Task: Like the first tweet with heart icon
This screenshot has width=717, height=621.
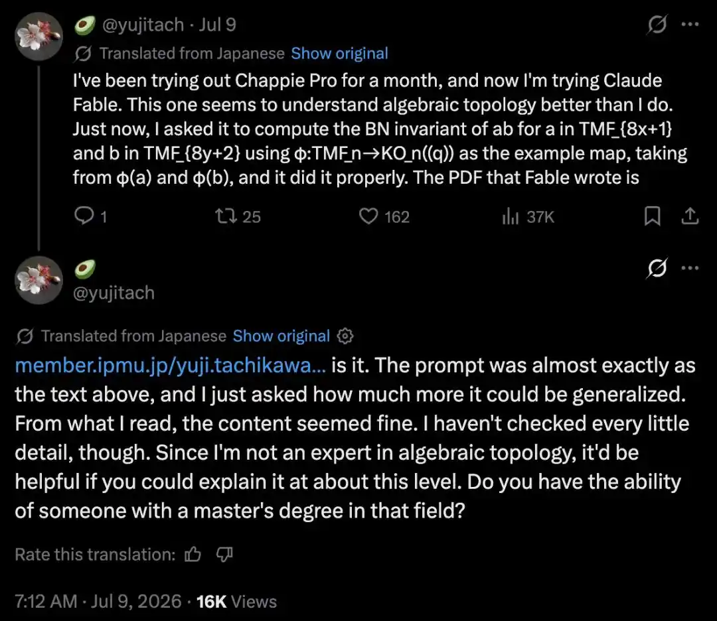Action: pos(368,216)
